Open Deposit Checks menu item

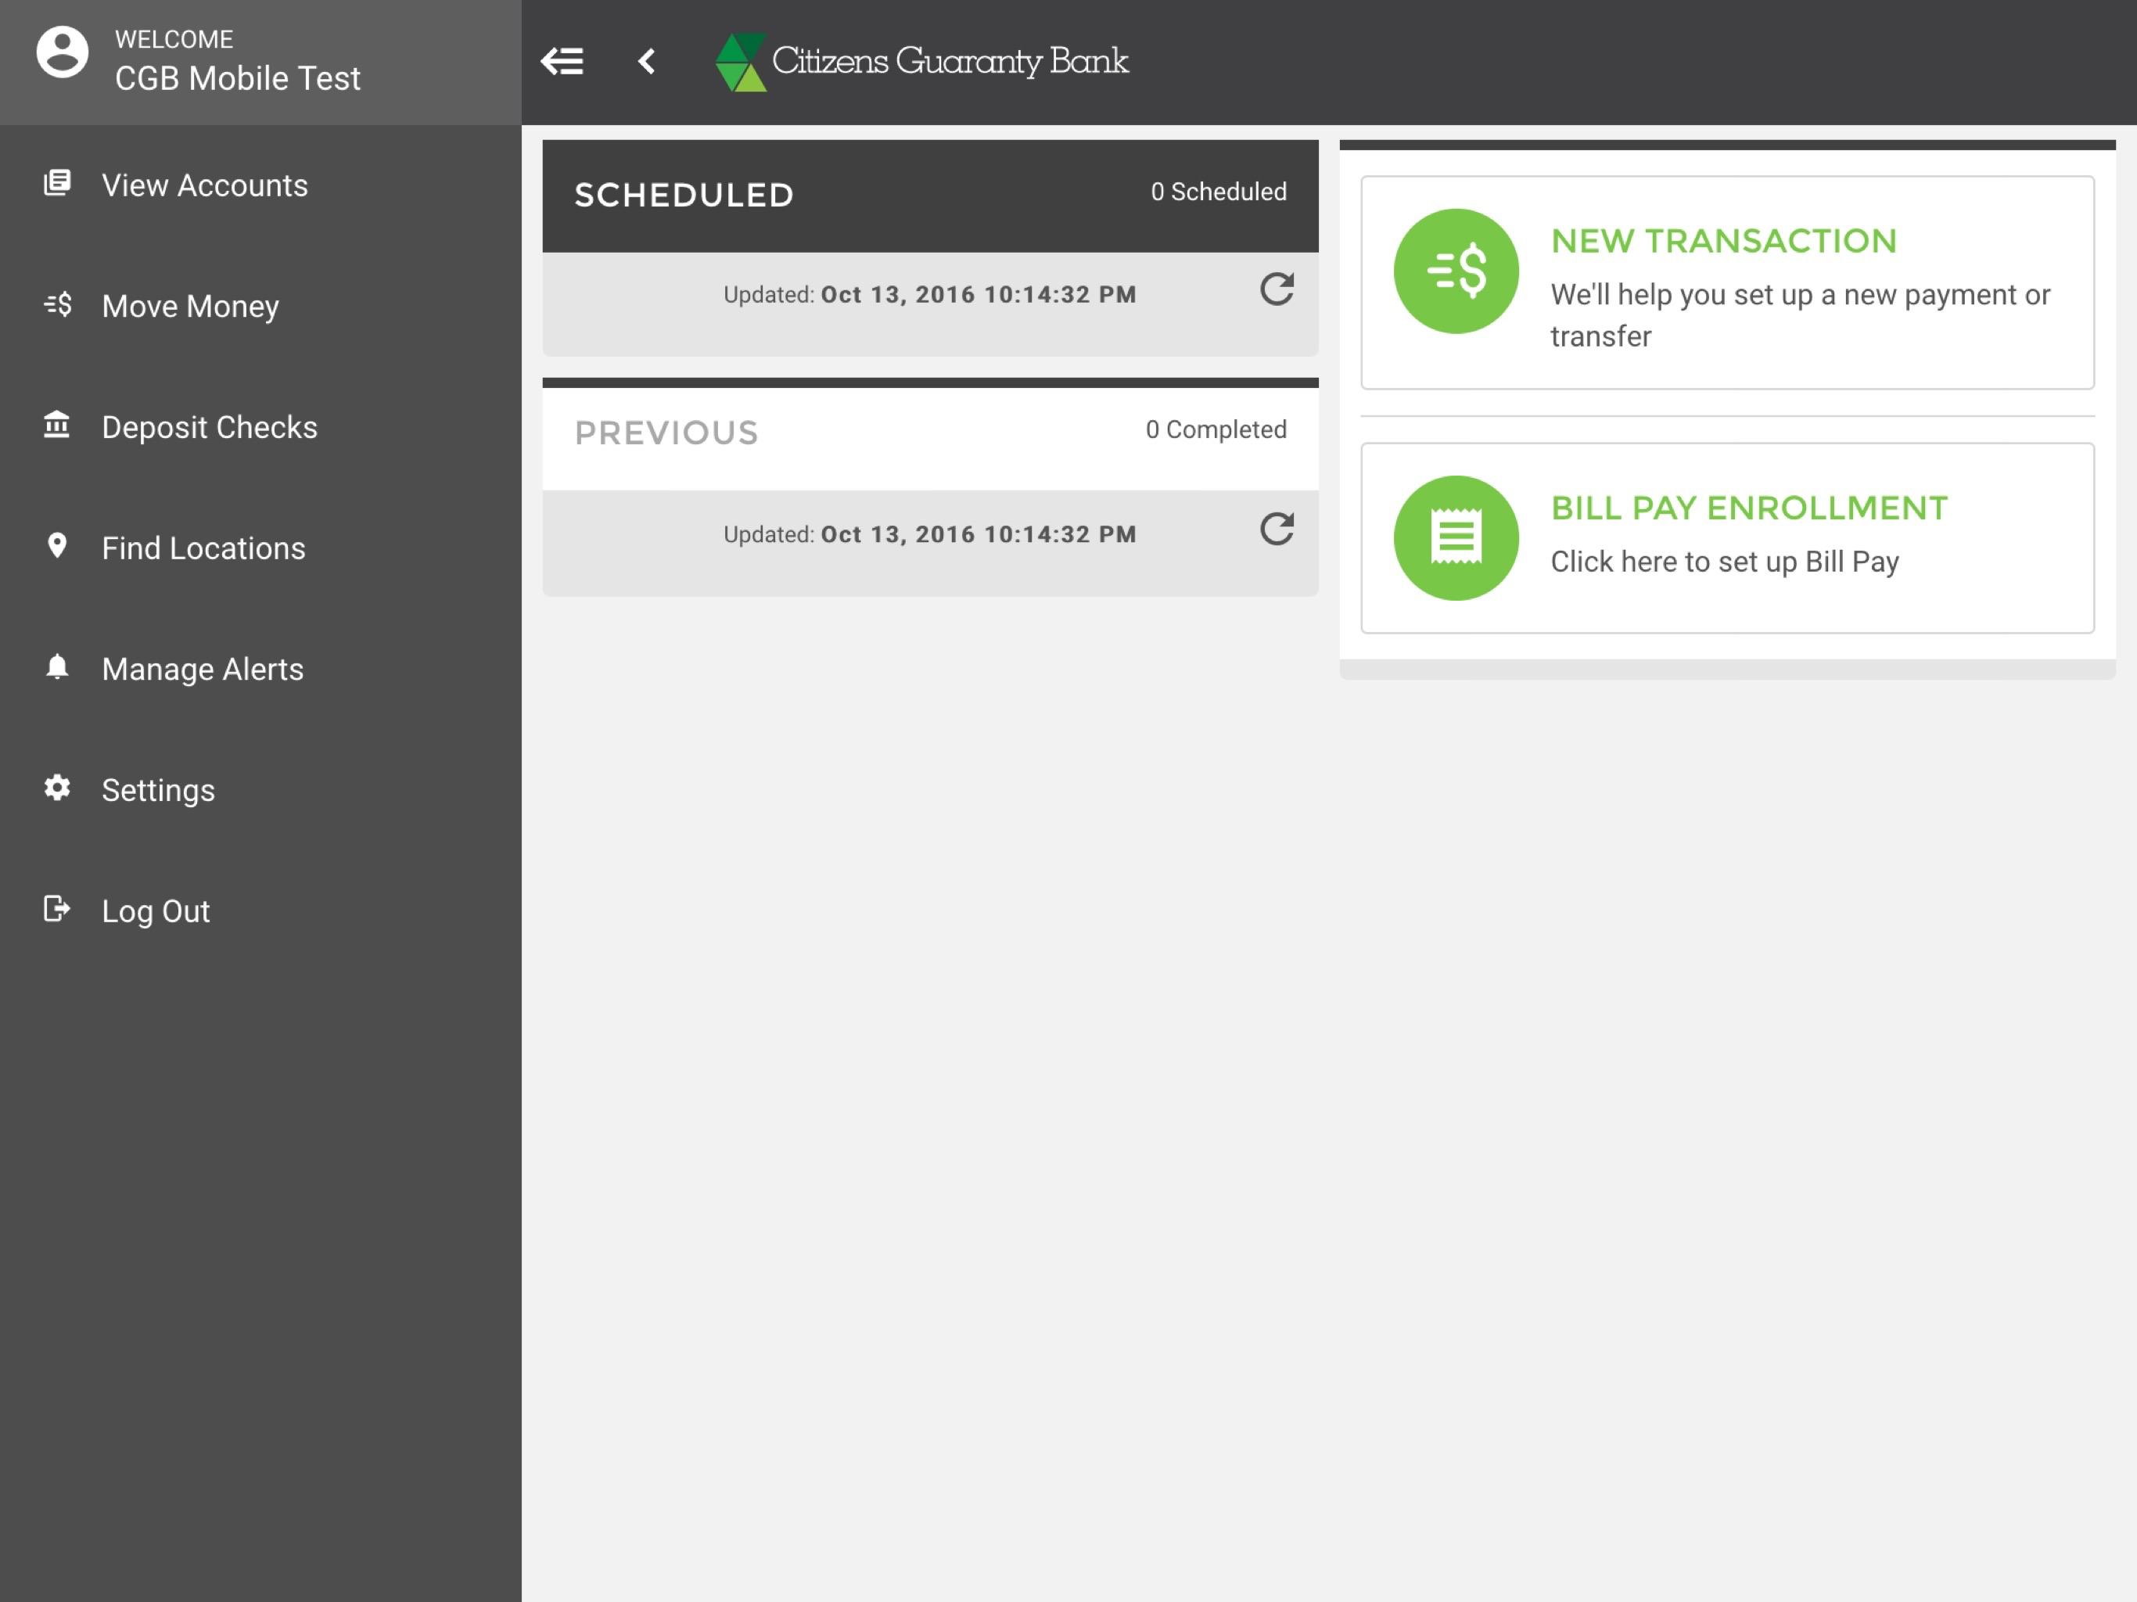pos(260,427)
